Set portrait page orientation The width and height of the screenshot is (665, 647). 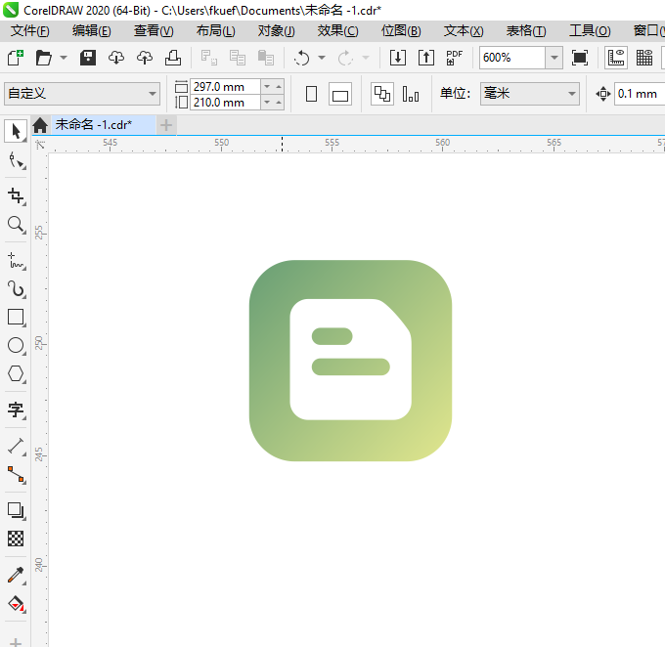[311, 94]
